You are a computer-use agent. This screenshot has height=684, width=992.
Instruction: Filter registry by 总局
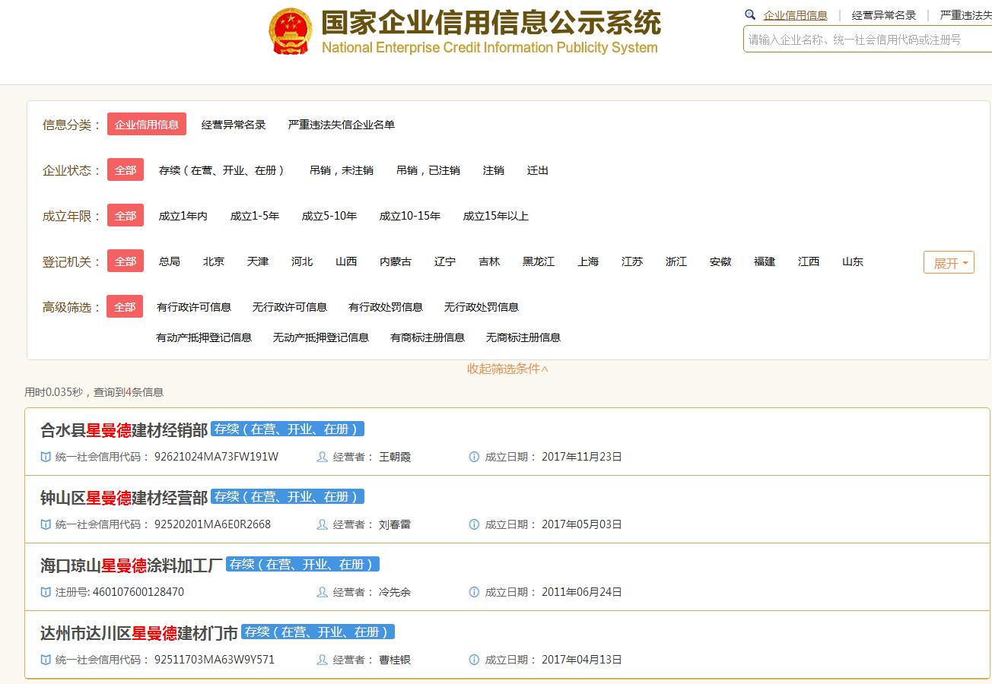pyautogui.click(x=170, y=261)
